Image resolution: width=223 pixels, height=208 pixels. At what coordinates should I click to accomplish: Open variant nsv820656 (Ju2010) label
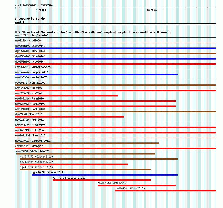29,88
